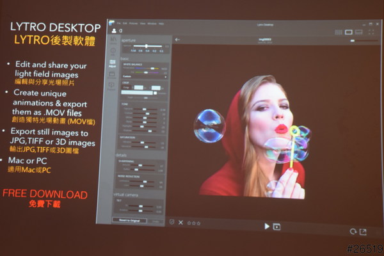Click the slideshow icon next to Play
Image resolution: width=384 pixels, height=256 pixels.
coord(276,227)
